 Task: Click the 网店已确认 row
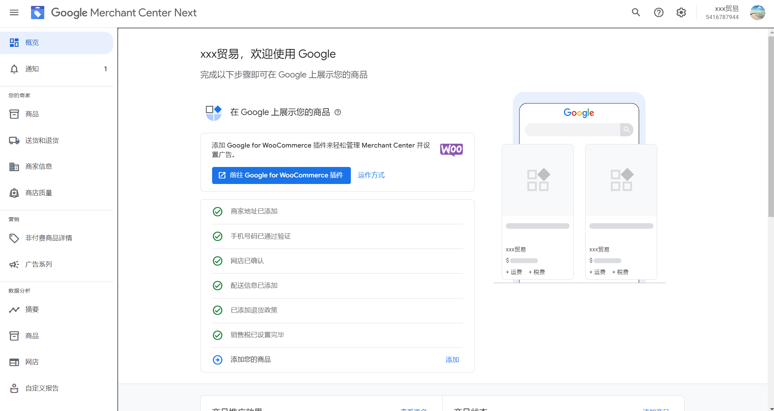[337, 261]
